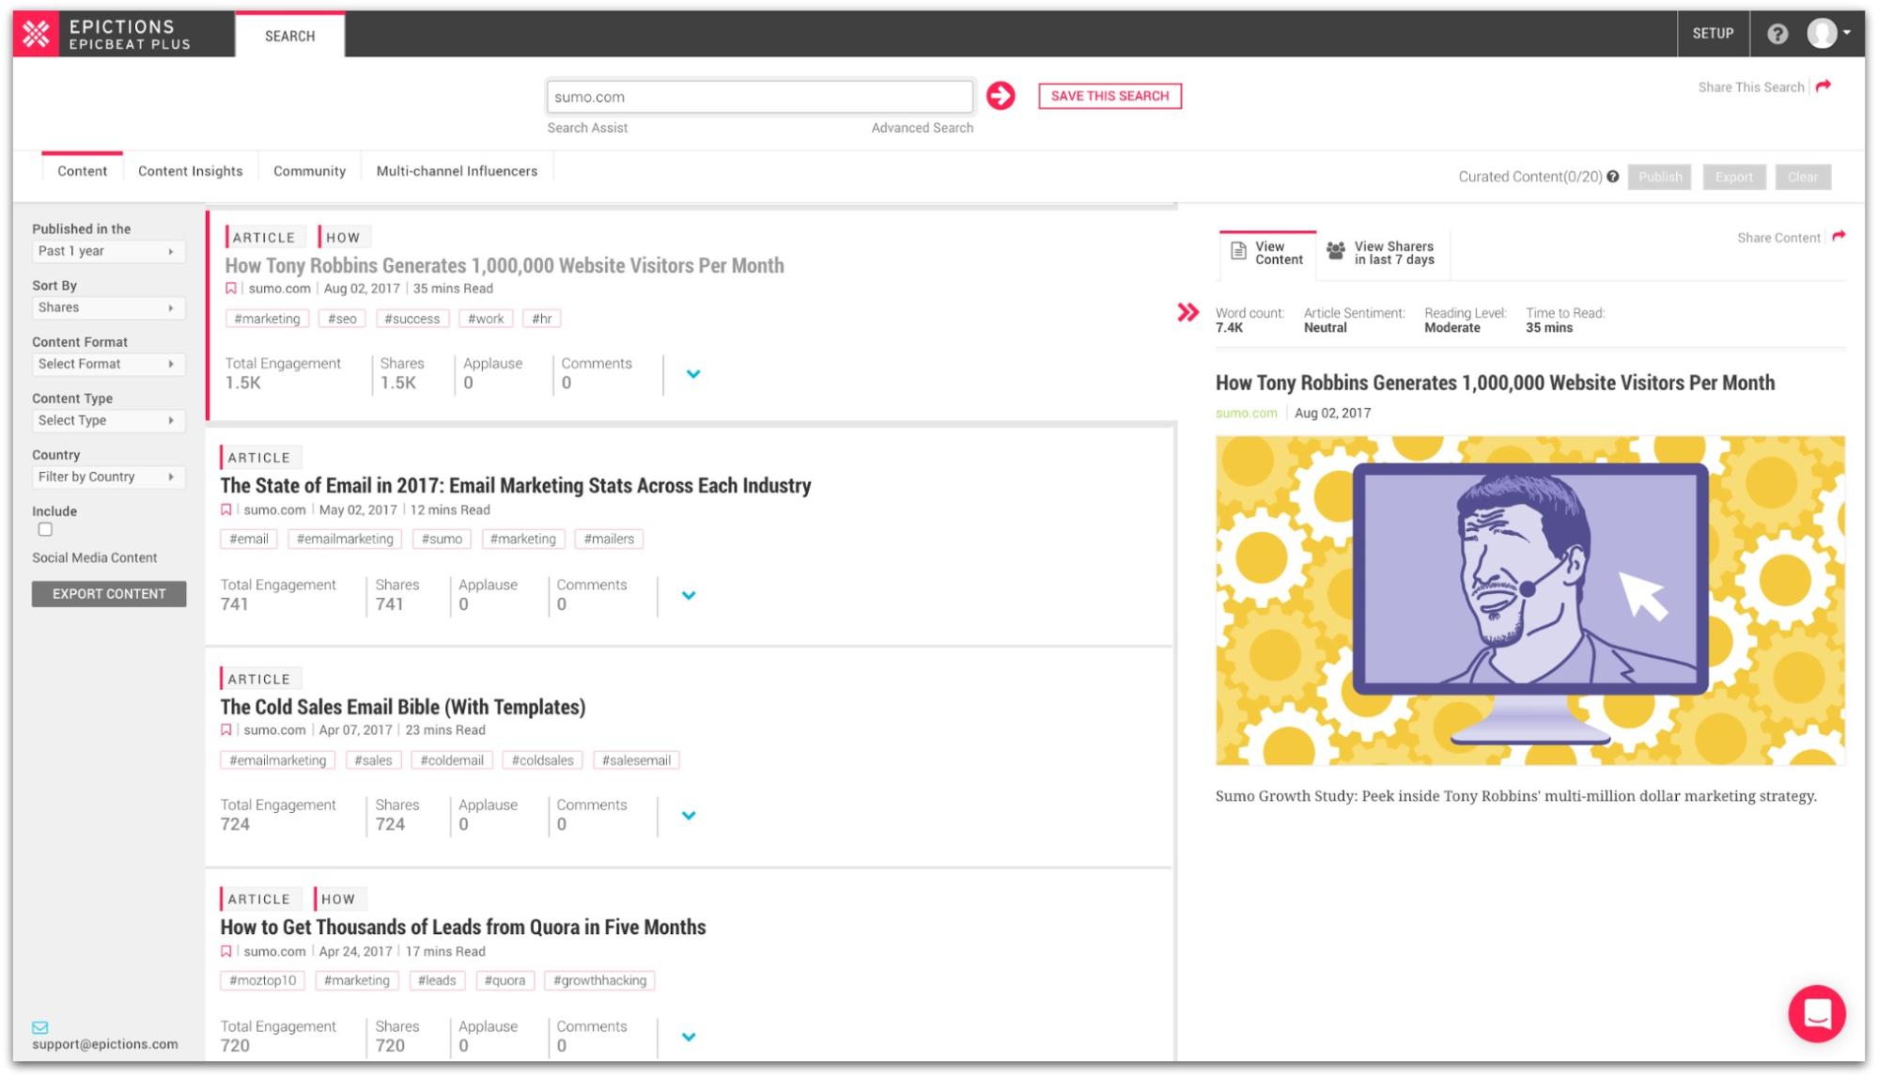Screen dimensions: 1878x1079
Task: Switch to the Community tab
Action: pyautogui.click(x=309, y=171)
